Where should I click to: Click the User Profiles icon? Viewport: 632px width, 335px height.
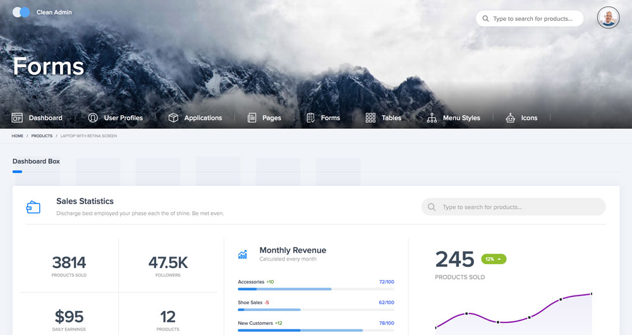point(93,118)
